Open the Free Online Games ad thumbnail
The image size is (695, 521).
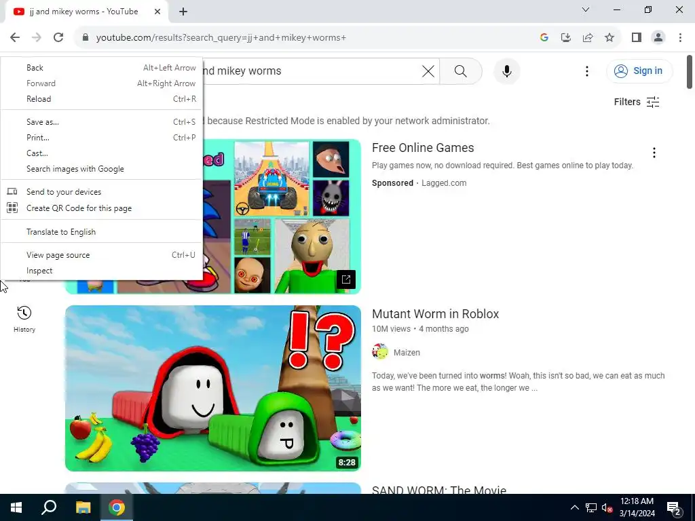(x=282, y=216)
